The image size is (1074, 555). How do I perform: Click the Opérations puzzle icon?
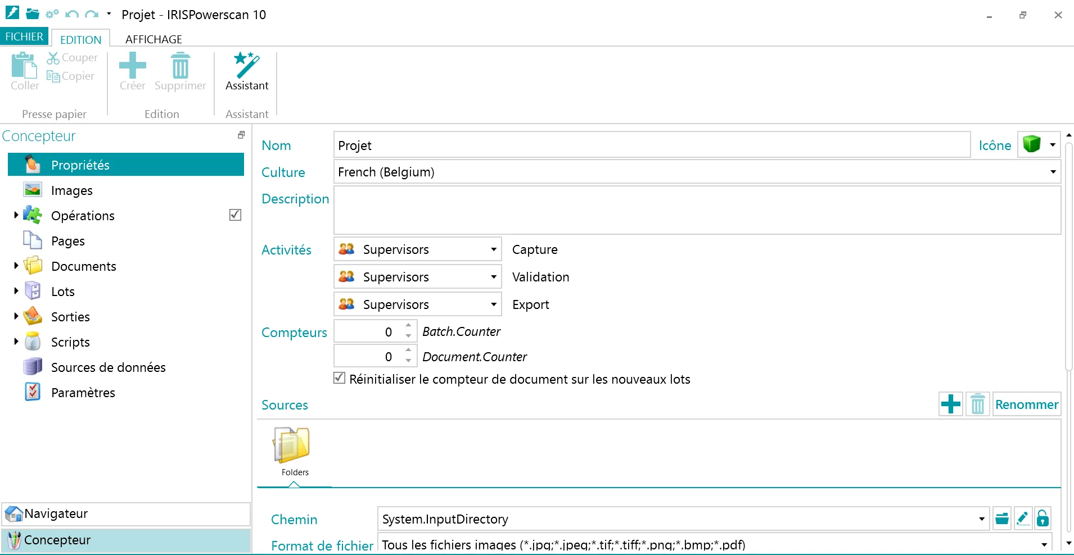click(33, 215)
